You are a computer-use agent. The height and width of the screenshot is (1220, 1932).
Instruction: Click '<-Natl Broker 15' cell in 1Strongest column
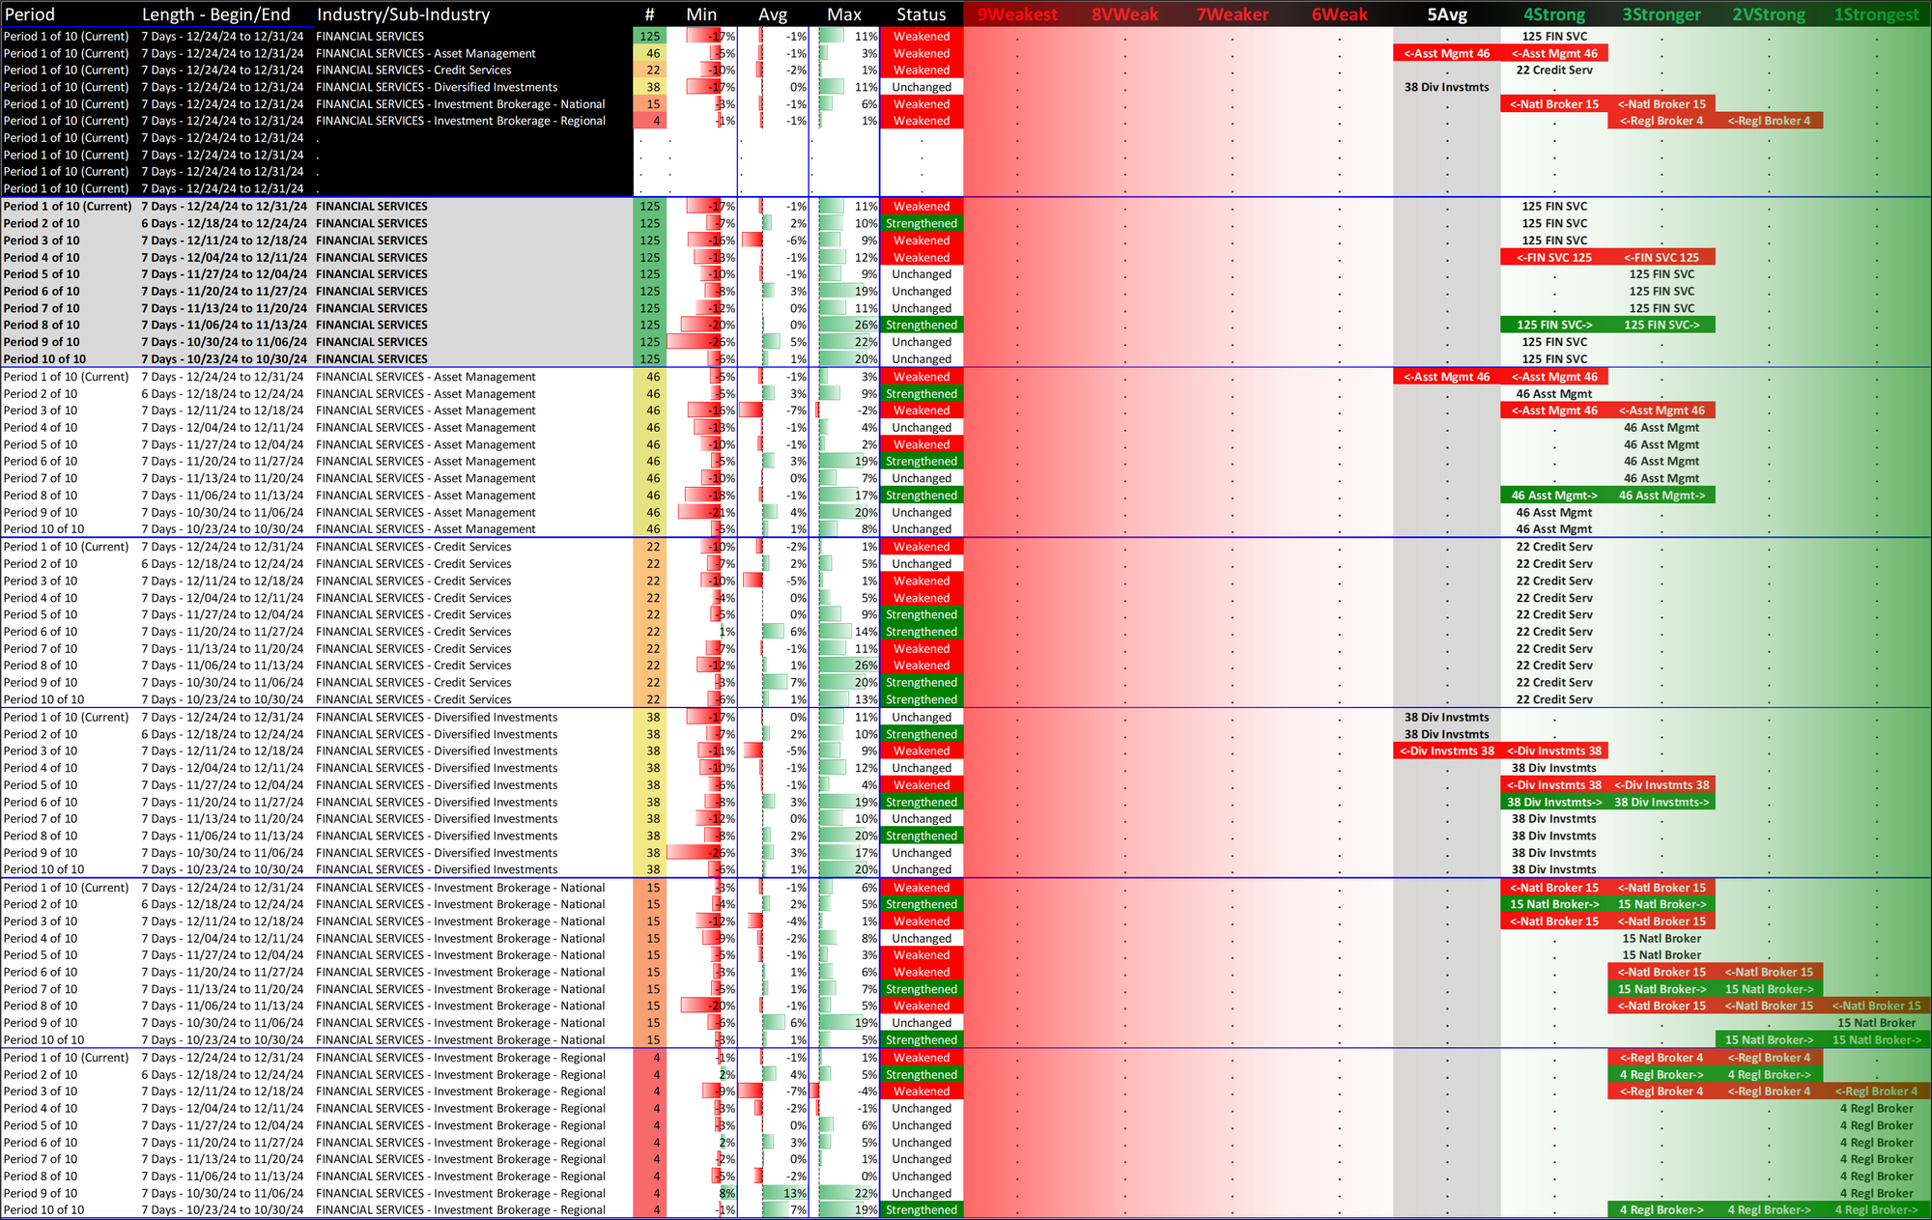1876,1007
